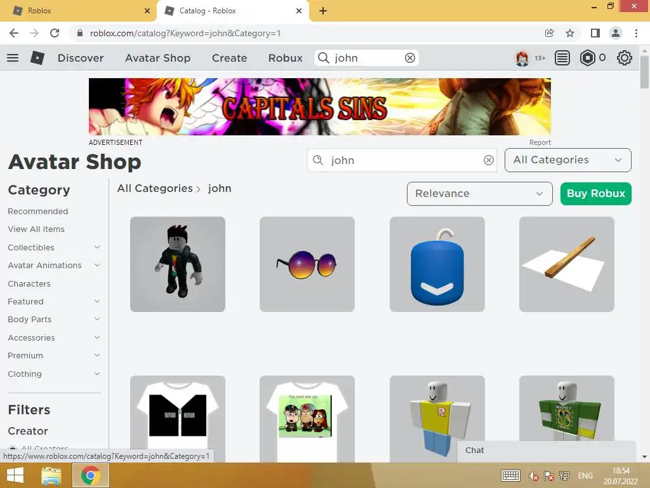650x488 pixels.
Task: Clear the top navigation search field
Action: pos(409,58)
